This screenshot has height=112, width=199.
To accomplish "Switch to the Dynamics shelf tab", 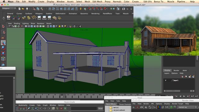I will 84,13.
